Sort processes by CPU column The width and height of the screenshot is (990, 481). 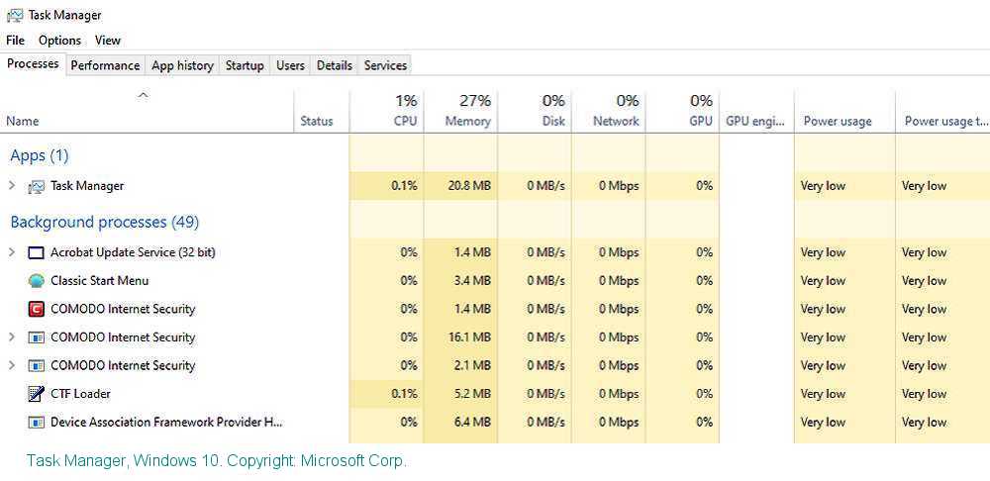[x=386, y=113]
